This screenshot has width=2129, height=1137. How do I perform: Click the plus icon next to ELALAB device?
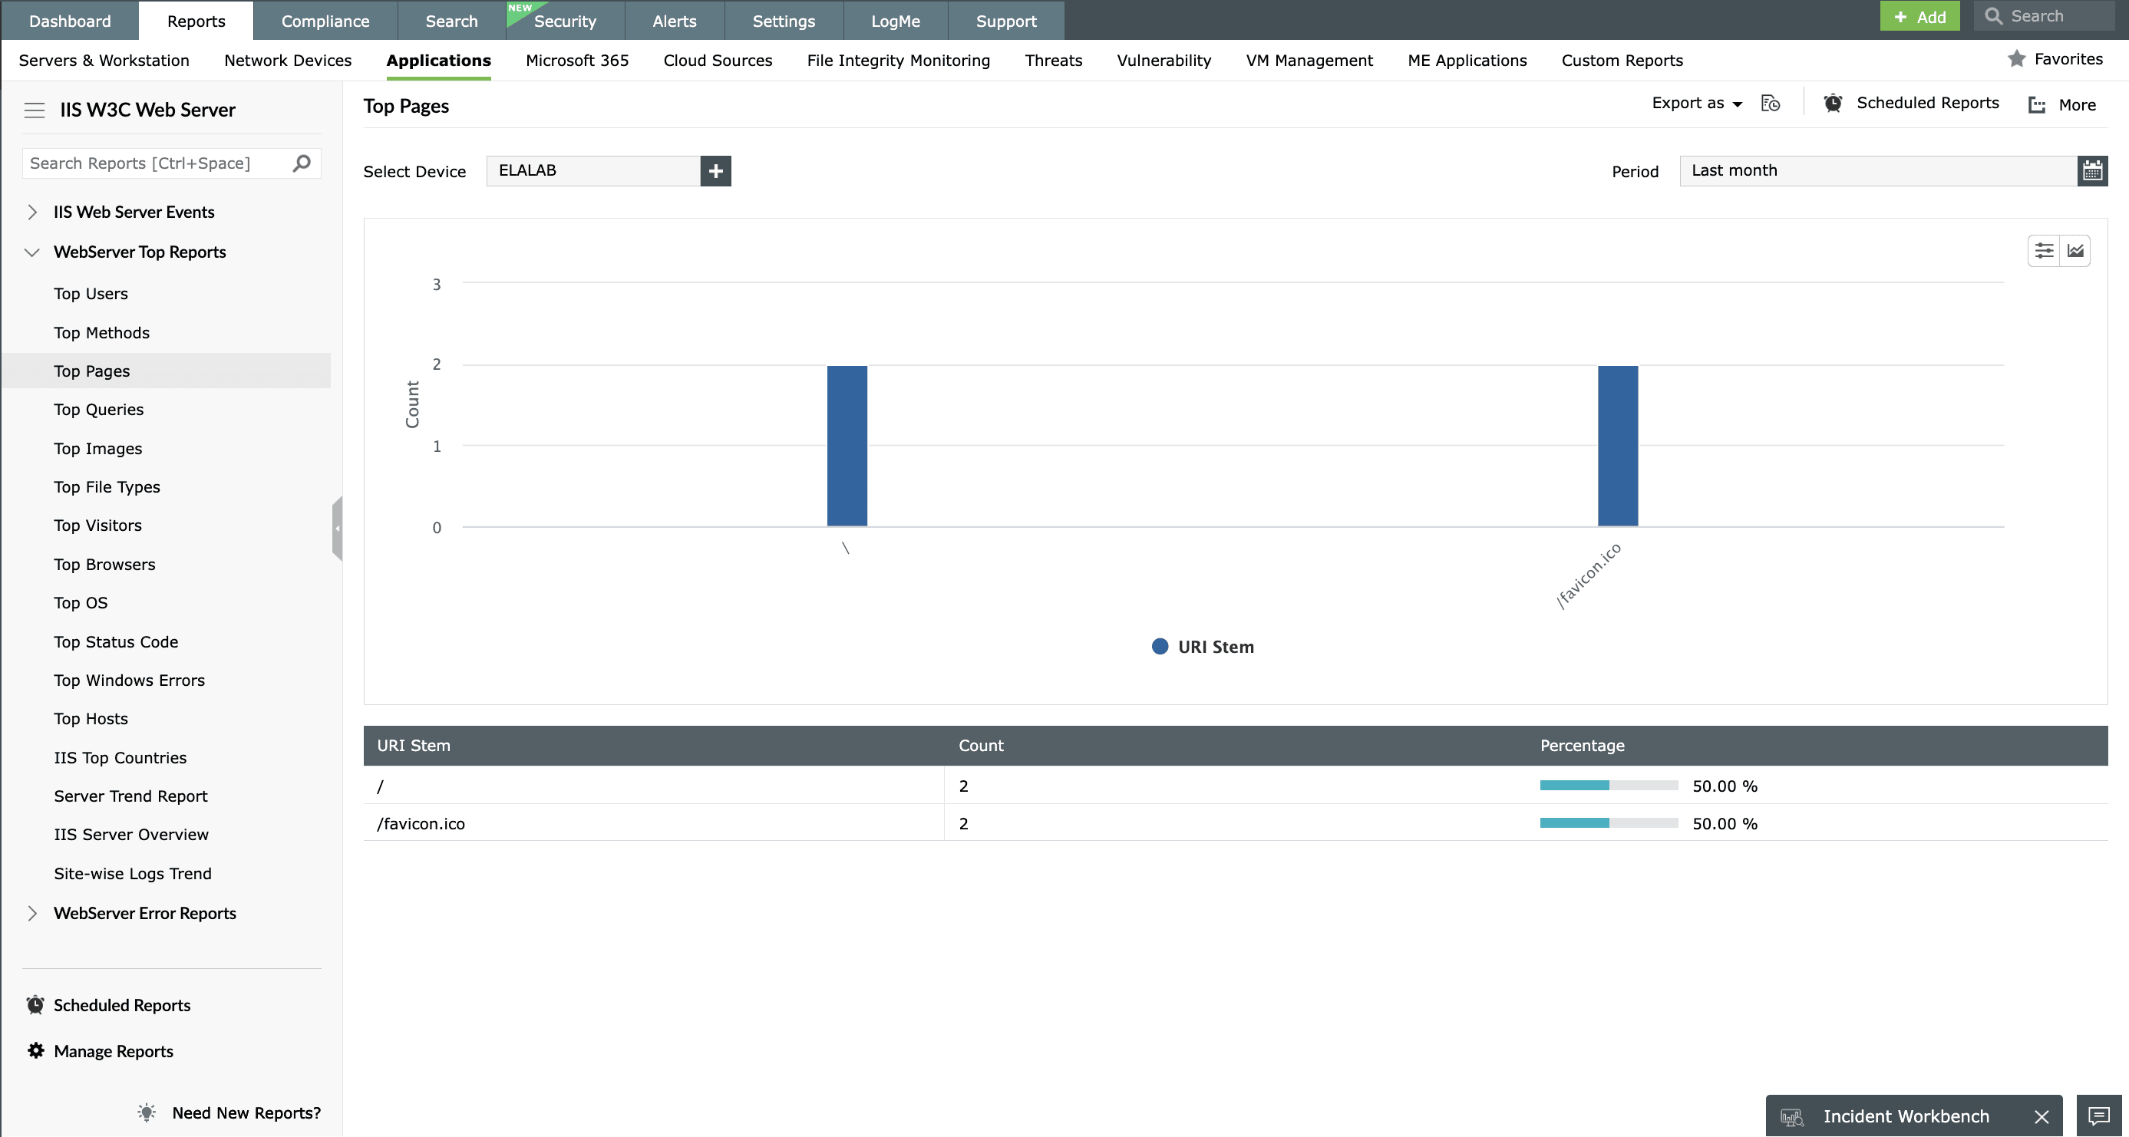click(715, 171)
